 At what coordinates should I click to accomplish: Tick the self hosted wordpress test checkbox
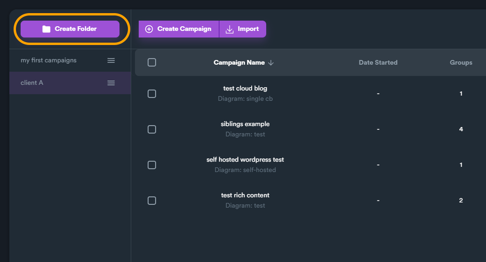click(152, 165)
